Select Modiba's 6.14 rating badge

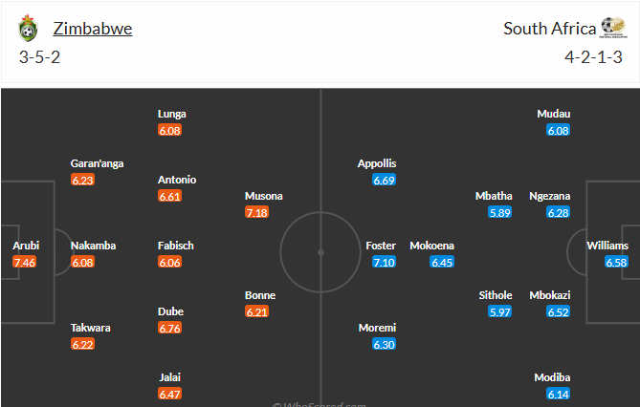559,394
